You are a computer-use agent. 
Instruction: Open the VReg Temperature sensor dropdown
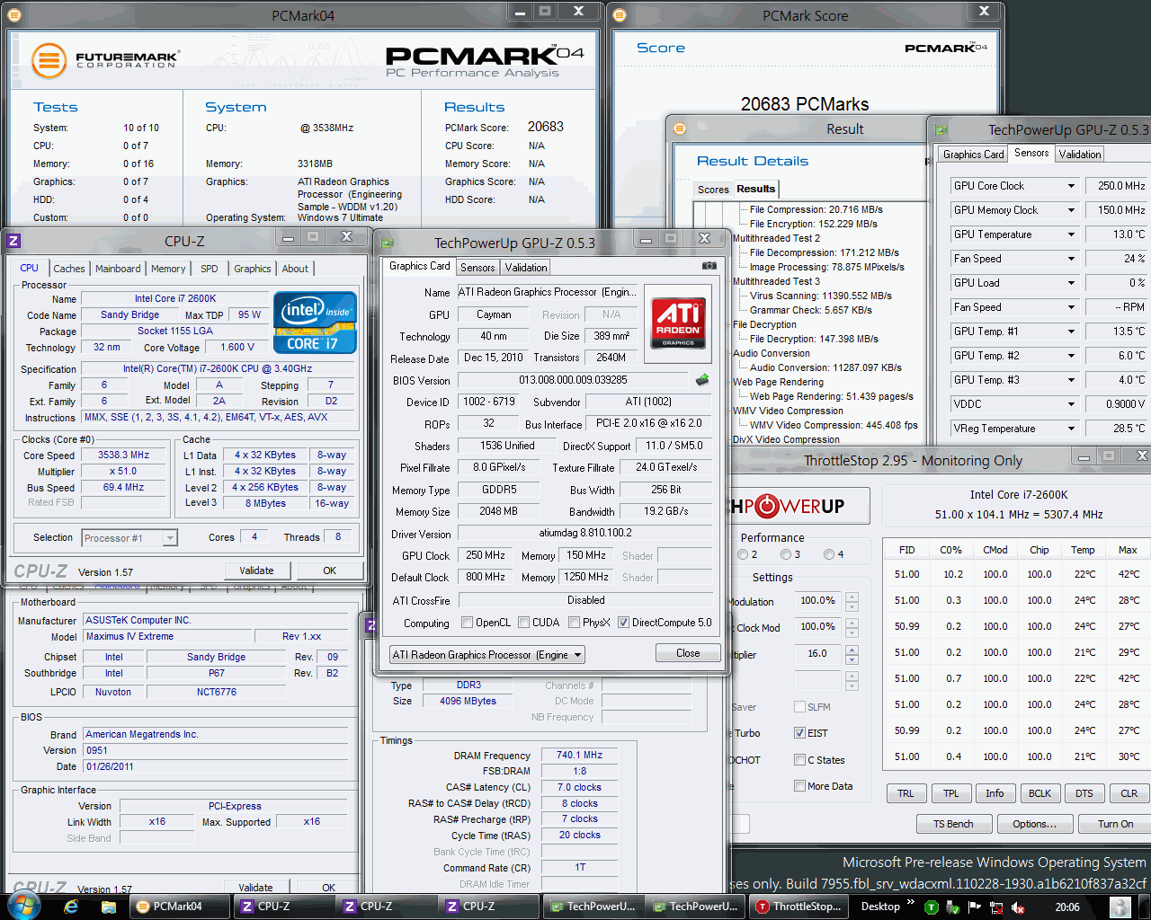tap(1071, 429)
